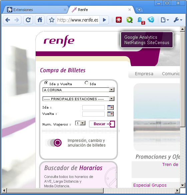187x195 pixels.
Task: Open the A CORUNA origin station dropdown
Action: tap(78, 90)
